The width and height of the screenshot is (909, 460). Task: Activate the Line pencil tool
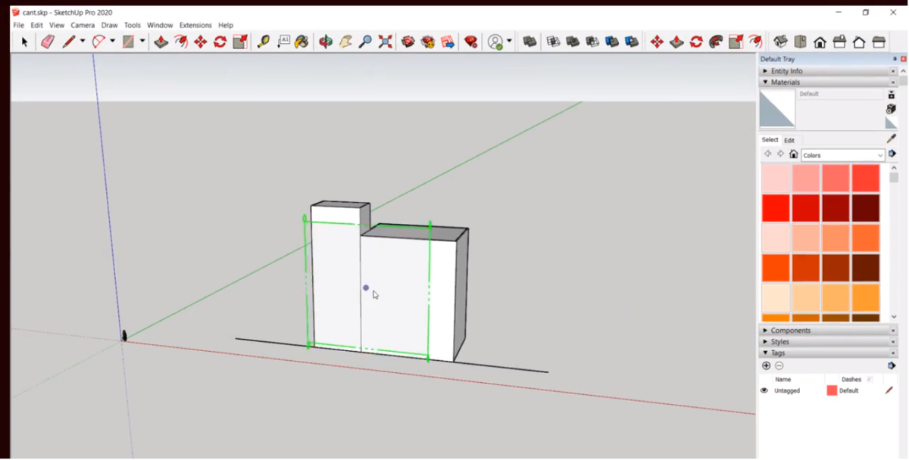(x=69, y=42)
